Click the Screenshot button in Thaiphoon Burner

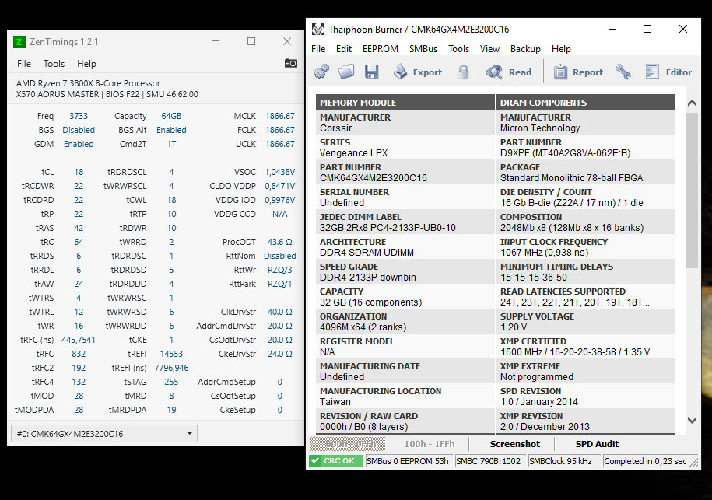click(x=515, y=444)
